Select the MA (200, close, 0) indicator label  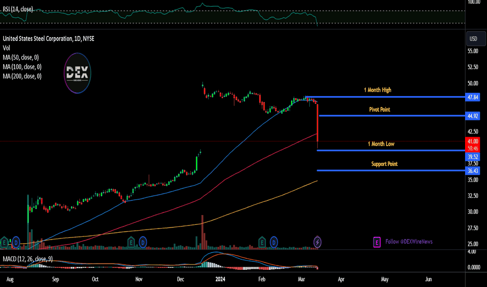click(22, 76)
